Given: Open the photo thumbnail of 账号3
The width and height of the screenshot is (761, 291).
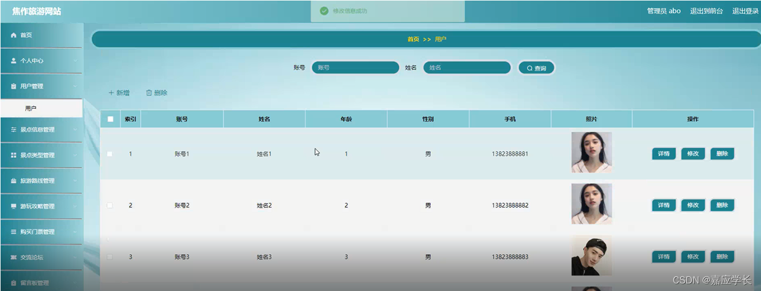Looking at the screenshot, I should pos(592,255).
